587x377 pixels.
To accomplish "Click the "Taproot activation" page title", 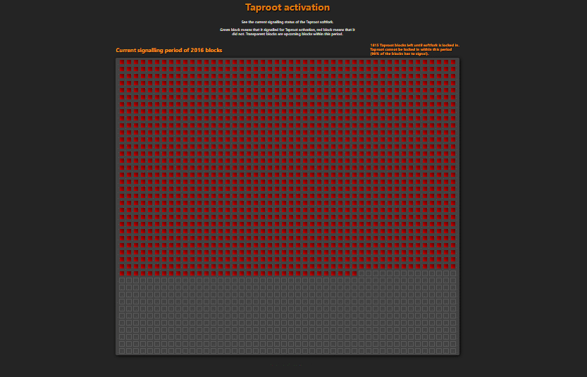I will [288, 8].
